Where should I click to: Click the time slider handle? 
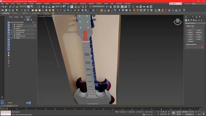pyautogui.click(x=9, y=106)
